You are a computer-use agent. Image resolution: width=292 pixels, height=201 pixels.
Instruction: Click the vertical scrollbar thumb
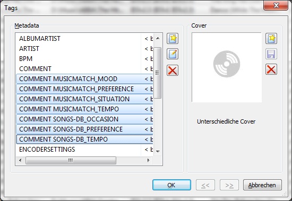158,73
